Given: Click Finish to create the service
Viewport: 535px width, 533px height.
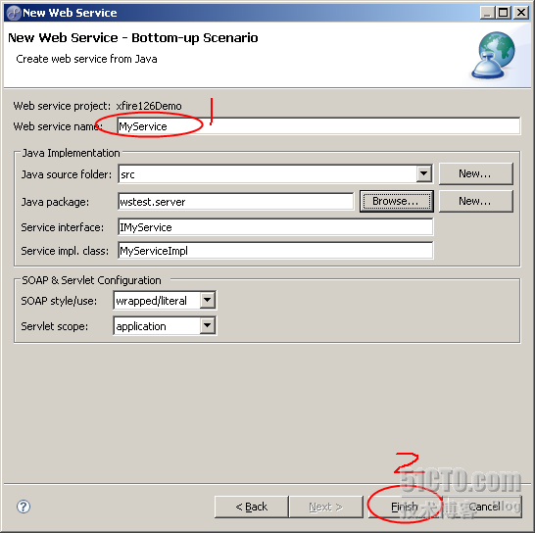Looking at the screenshot, I should (x=405, y=507).
